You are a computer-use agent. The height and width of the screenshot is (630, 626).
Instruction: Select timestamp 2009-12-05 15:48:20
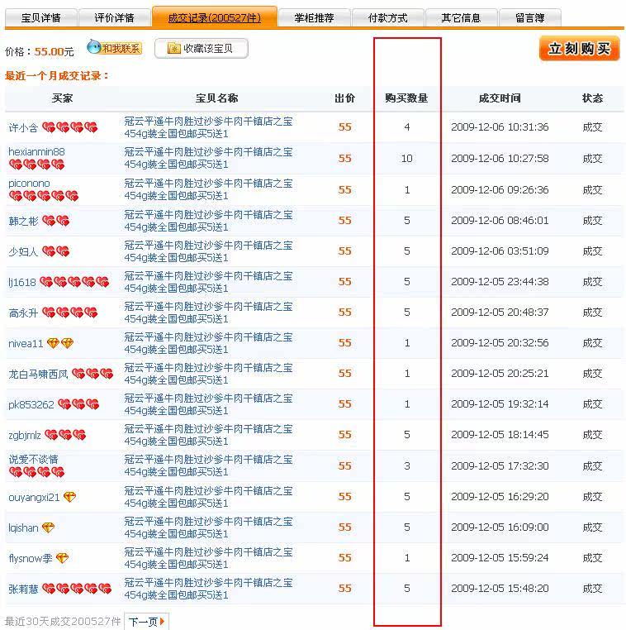coord(500,589)
